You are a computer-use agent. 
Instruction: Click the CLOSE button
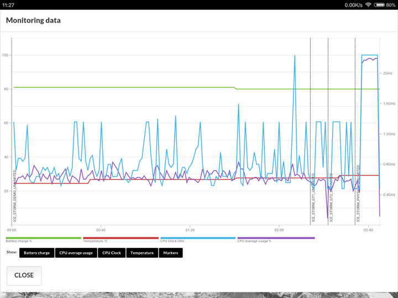[x=24, y=275]
